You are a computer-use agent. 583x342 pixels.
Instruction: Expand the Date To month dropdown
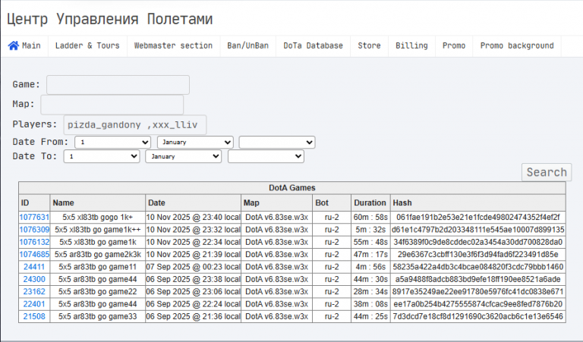pos(184,156)
